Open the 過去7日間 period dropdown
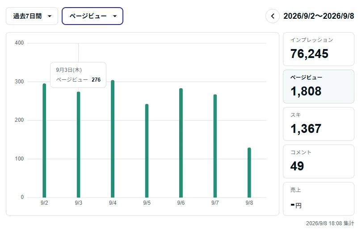362x231 pixels. click(32, 16)
